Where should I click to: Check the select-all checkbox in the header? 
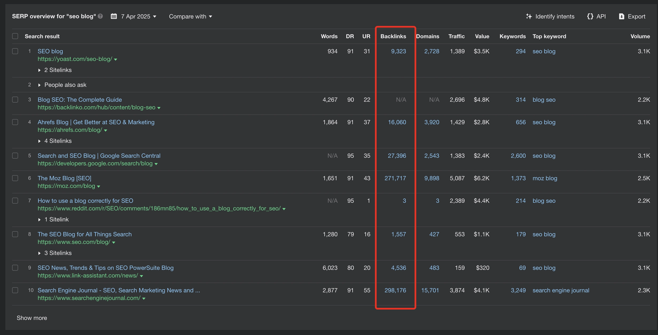[15, 36]
